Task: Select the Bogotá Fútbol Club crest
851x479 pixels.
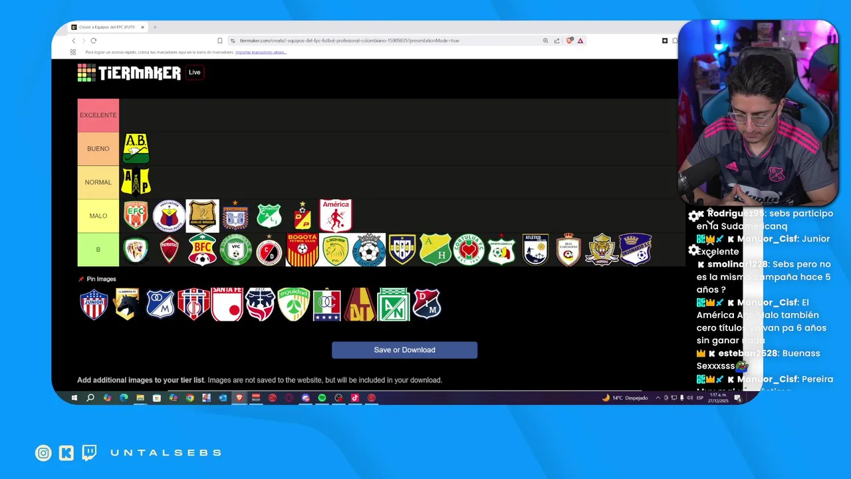Action: coord(303,249)
